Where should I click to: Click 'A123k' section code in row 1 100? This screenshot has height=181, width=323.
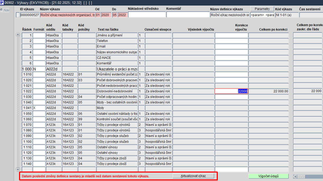coord(53,141)
